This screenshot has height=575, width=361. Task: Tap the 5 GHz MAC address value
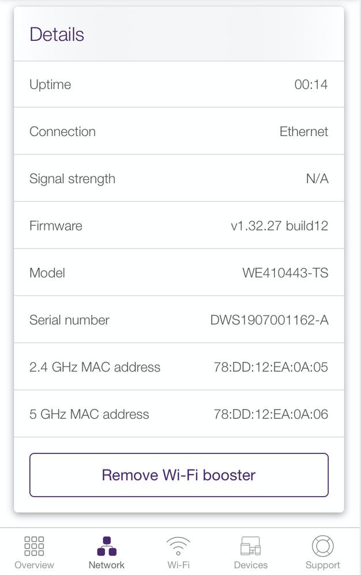271,414
